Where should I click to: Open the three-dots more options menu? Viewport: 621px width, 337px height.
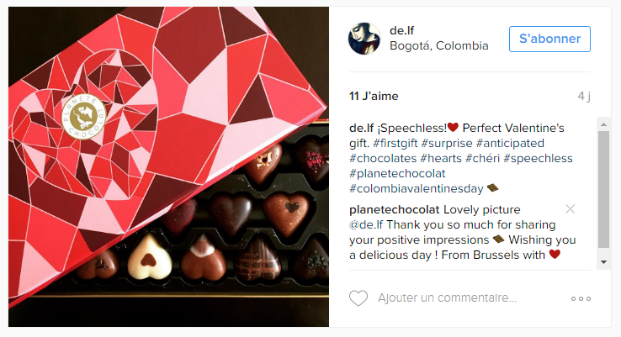coord(581,298)
